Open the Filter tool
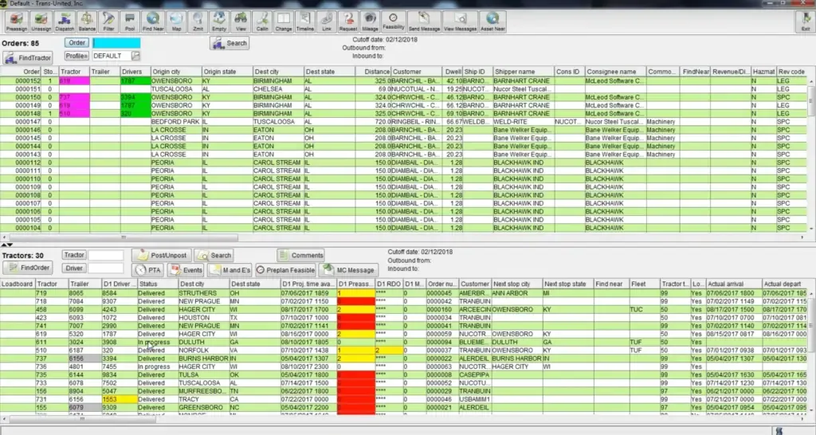 (x=108, y=22)
